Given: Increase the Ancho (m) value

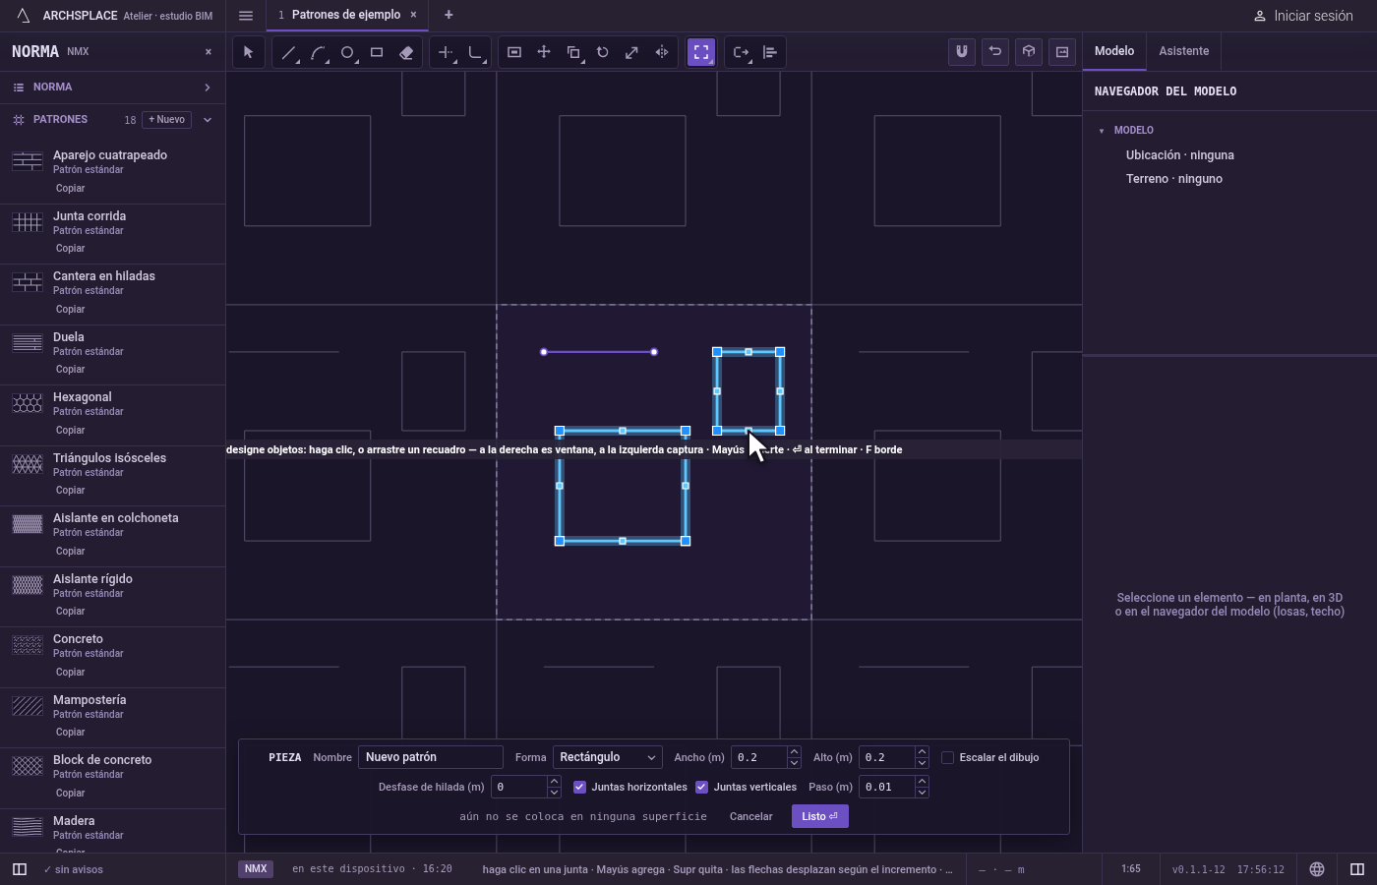Looking at the screenshot, I should [x=794, y=752].
